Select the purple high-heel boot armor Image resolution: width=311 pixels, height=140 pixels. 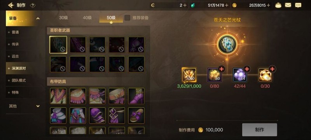(x=136, y=96)
